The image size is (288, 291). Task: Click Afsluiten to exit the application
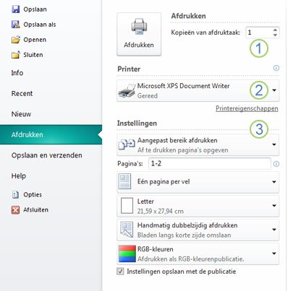tap(35, 210)
